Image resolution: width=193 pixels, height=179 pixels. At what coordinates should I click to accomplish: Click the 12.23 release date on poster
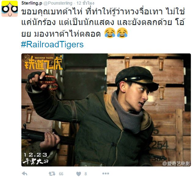pos(35,155)
